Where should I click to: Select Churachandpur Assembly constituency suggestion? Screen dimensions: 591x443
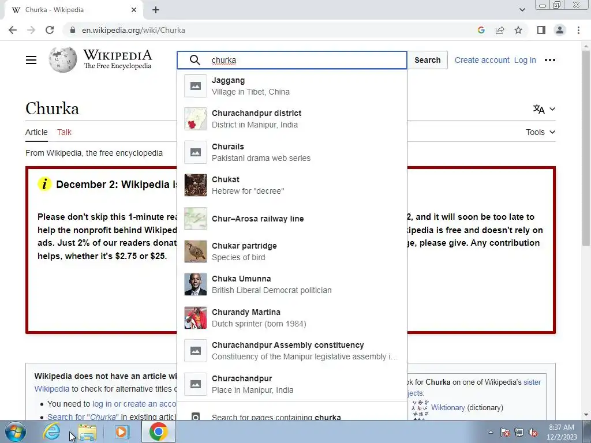click(292, 351)
